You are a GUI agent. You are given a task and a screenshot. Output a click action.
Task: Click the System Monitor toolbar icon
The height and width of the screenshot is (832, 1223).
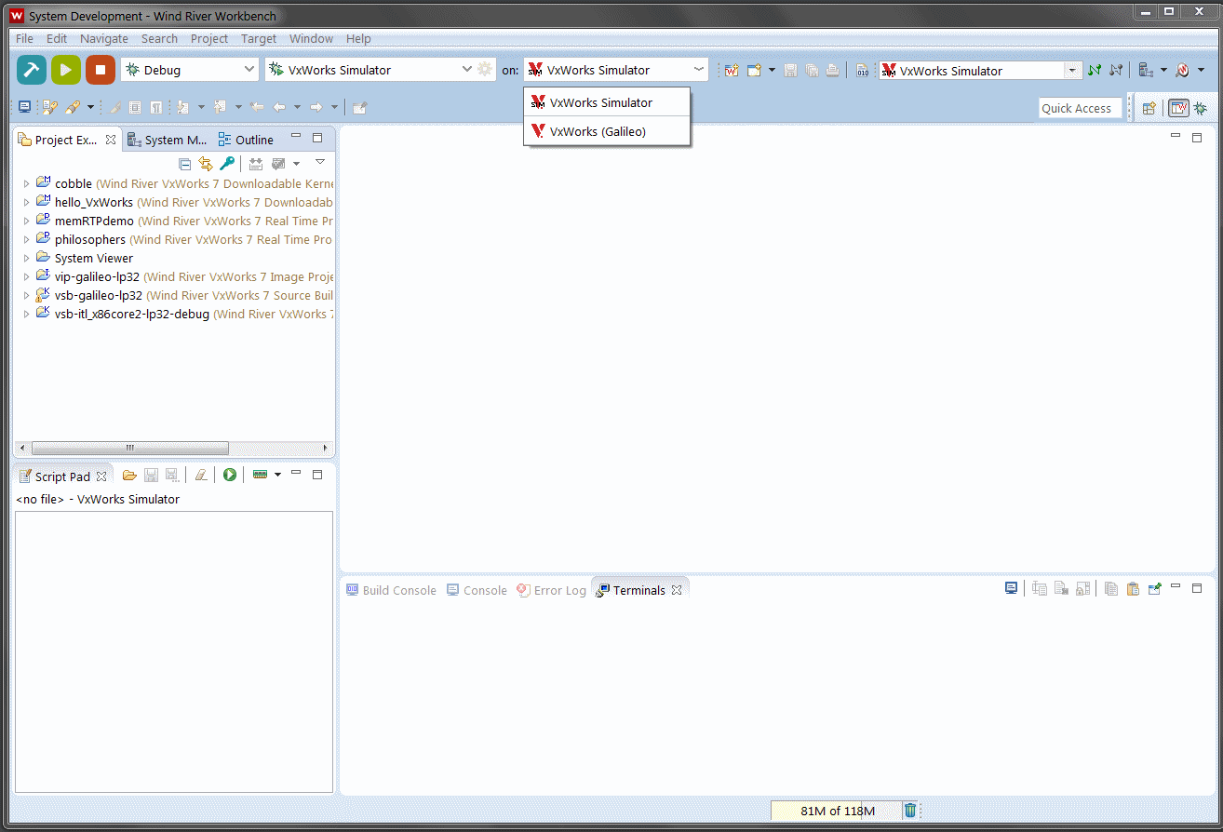(x=1146, y=70)
